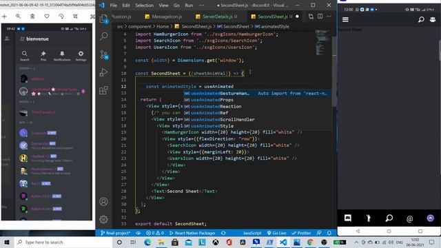The image size is (441, 248).
Task: Click the animatedStyle breadcrumb segment
Action: pos(275,26)
